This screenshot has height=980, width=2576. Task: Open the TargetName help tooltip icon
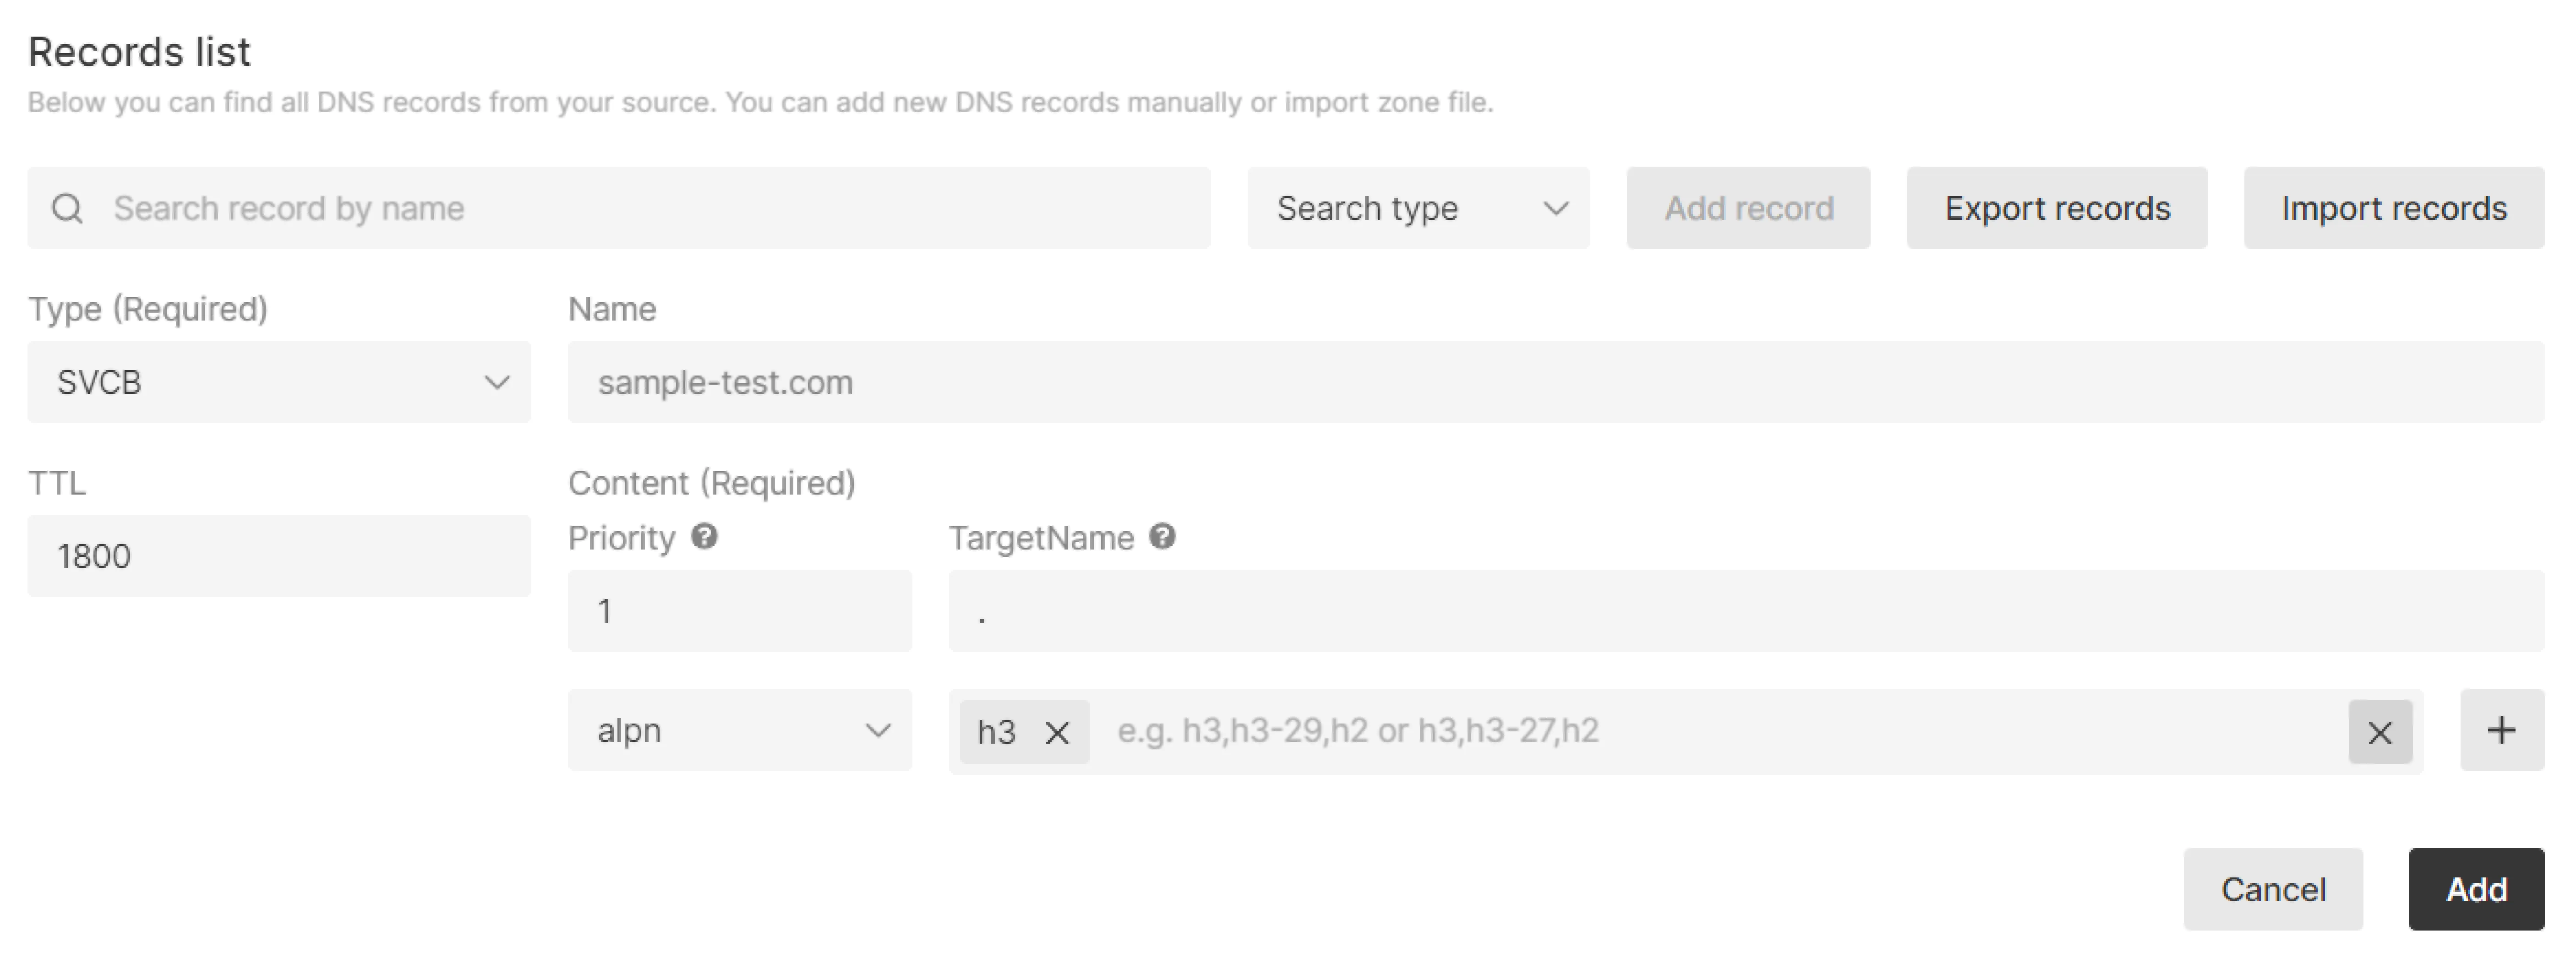pos(1163,537)
